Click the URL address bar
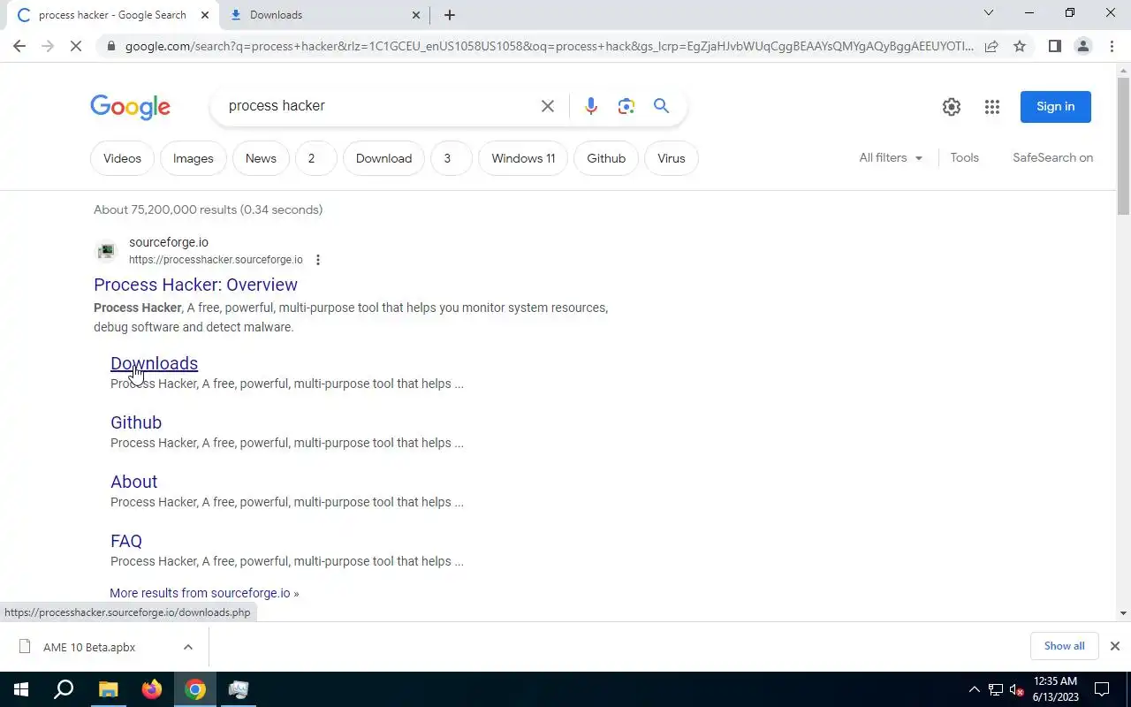Image resolution: width=1131 pixels, height=707 pixels. (x=548, y=46)
